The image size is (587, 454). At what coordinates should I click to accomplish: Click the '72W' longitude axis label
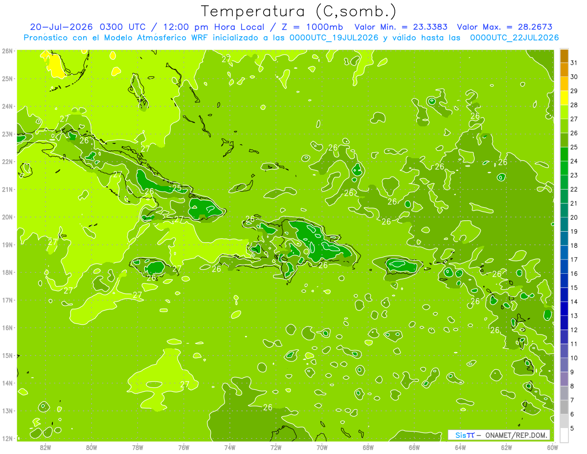[x=276, y=447]
